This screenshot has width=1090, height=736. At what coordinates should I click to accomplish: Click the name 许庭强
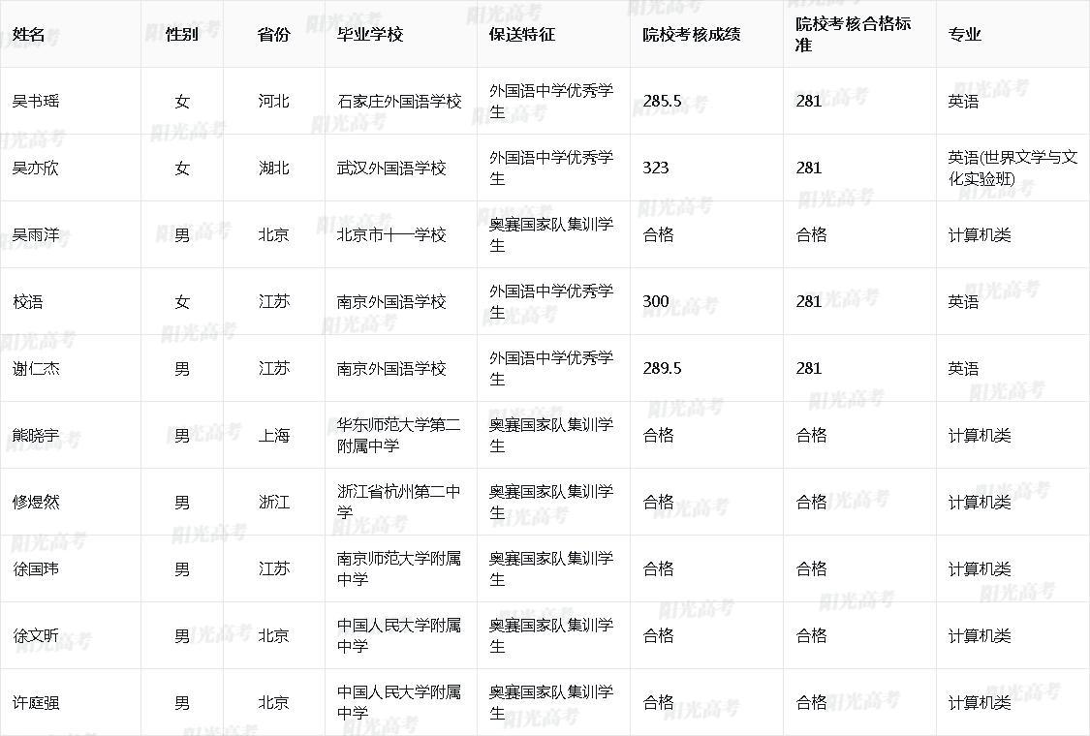click(x=36, y=702)
